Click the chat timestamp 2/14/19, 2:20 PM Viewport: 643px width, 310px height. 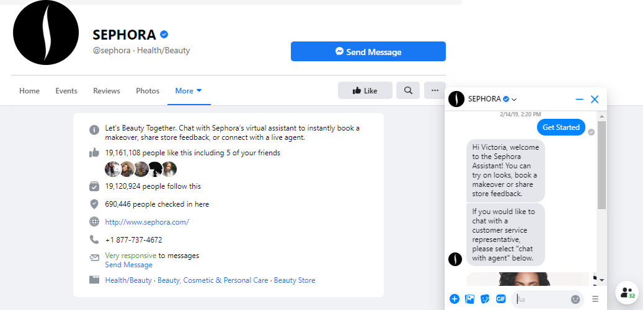(520, 114)
